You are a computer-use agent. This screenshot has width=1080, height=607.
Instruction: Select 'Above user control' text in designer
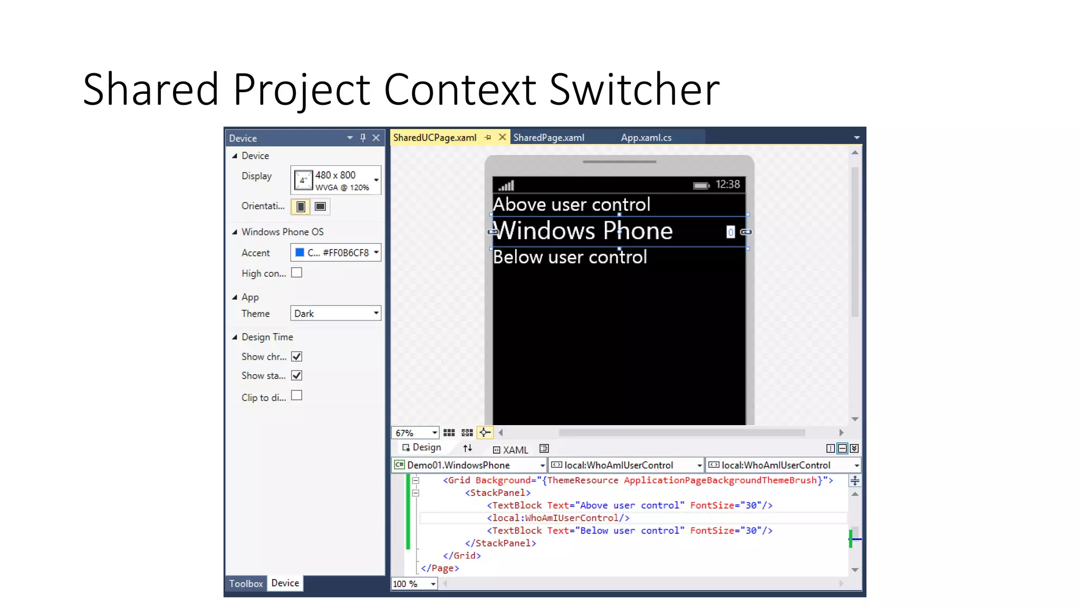(x=572, y=204)
